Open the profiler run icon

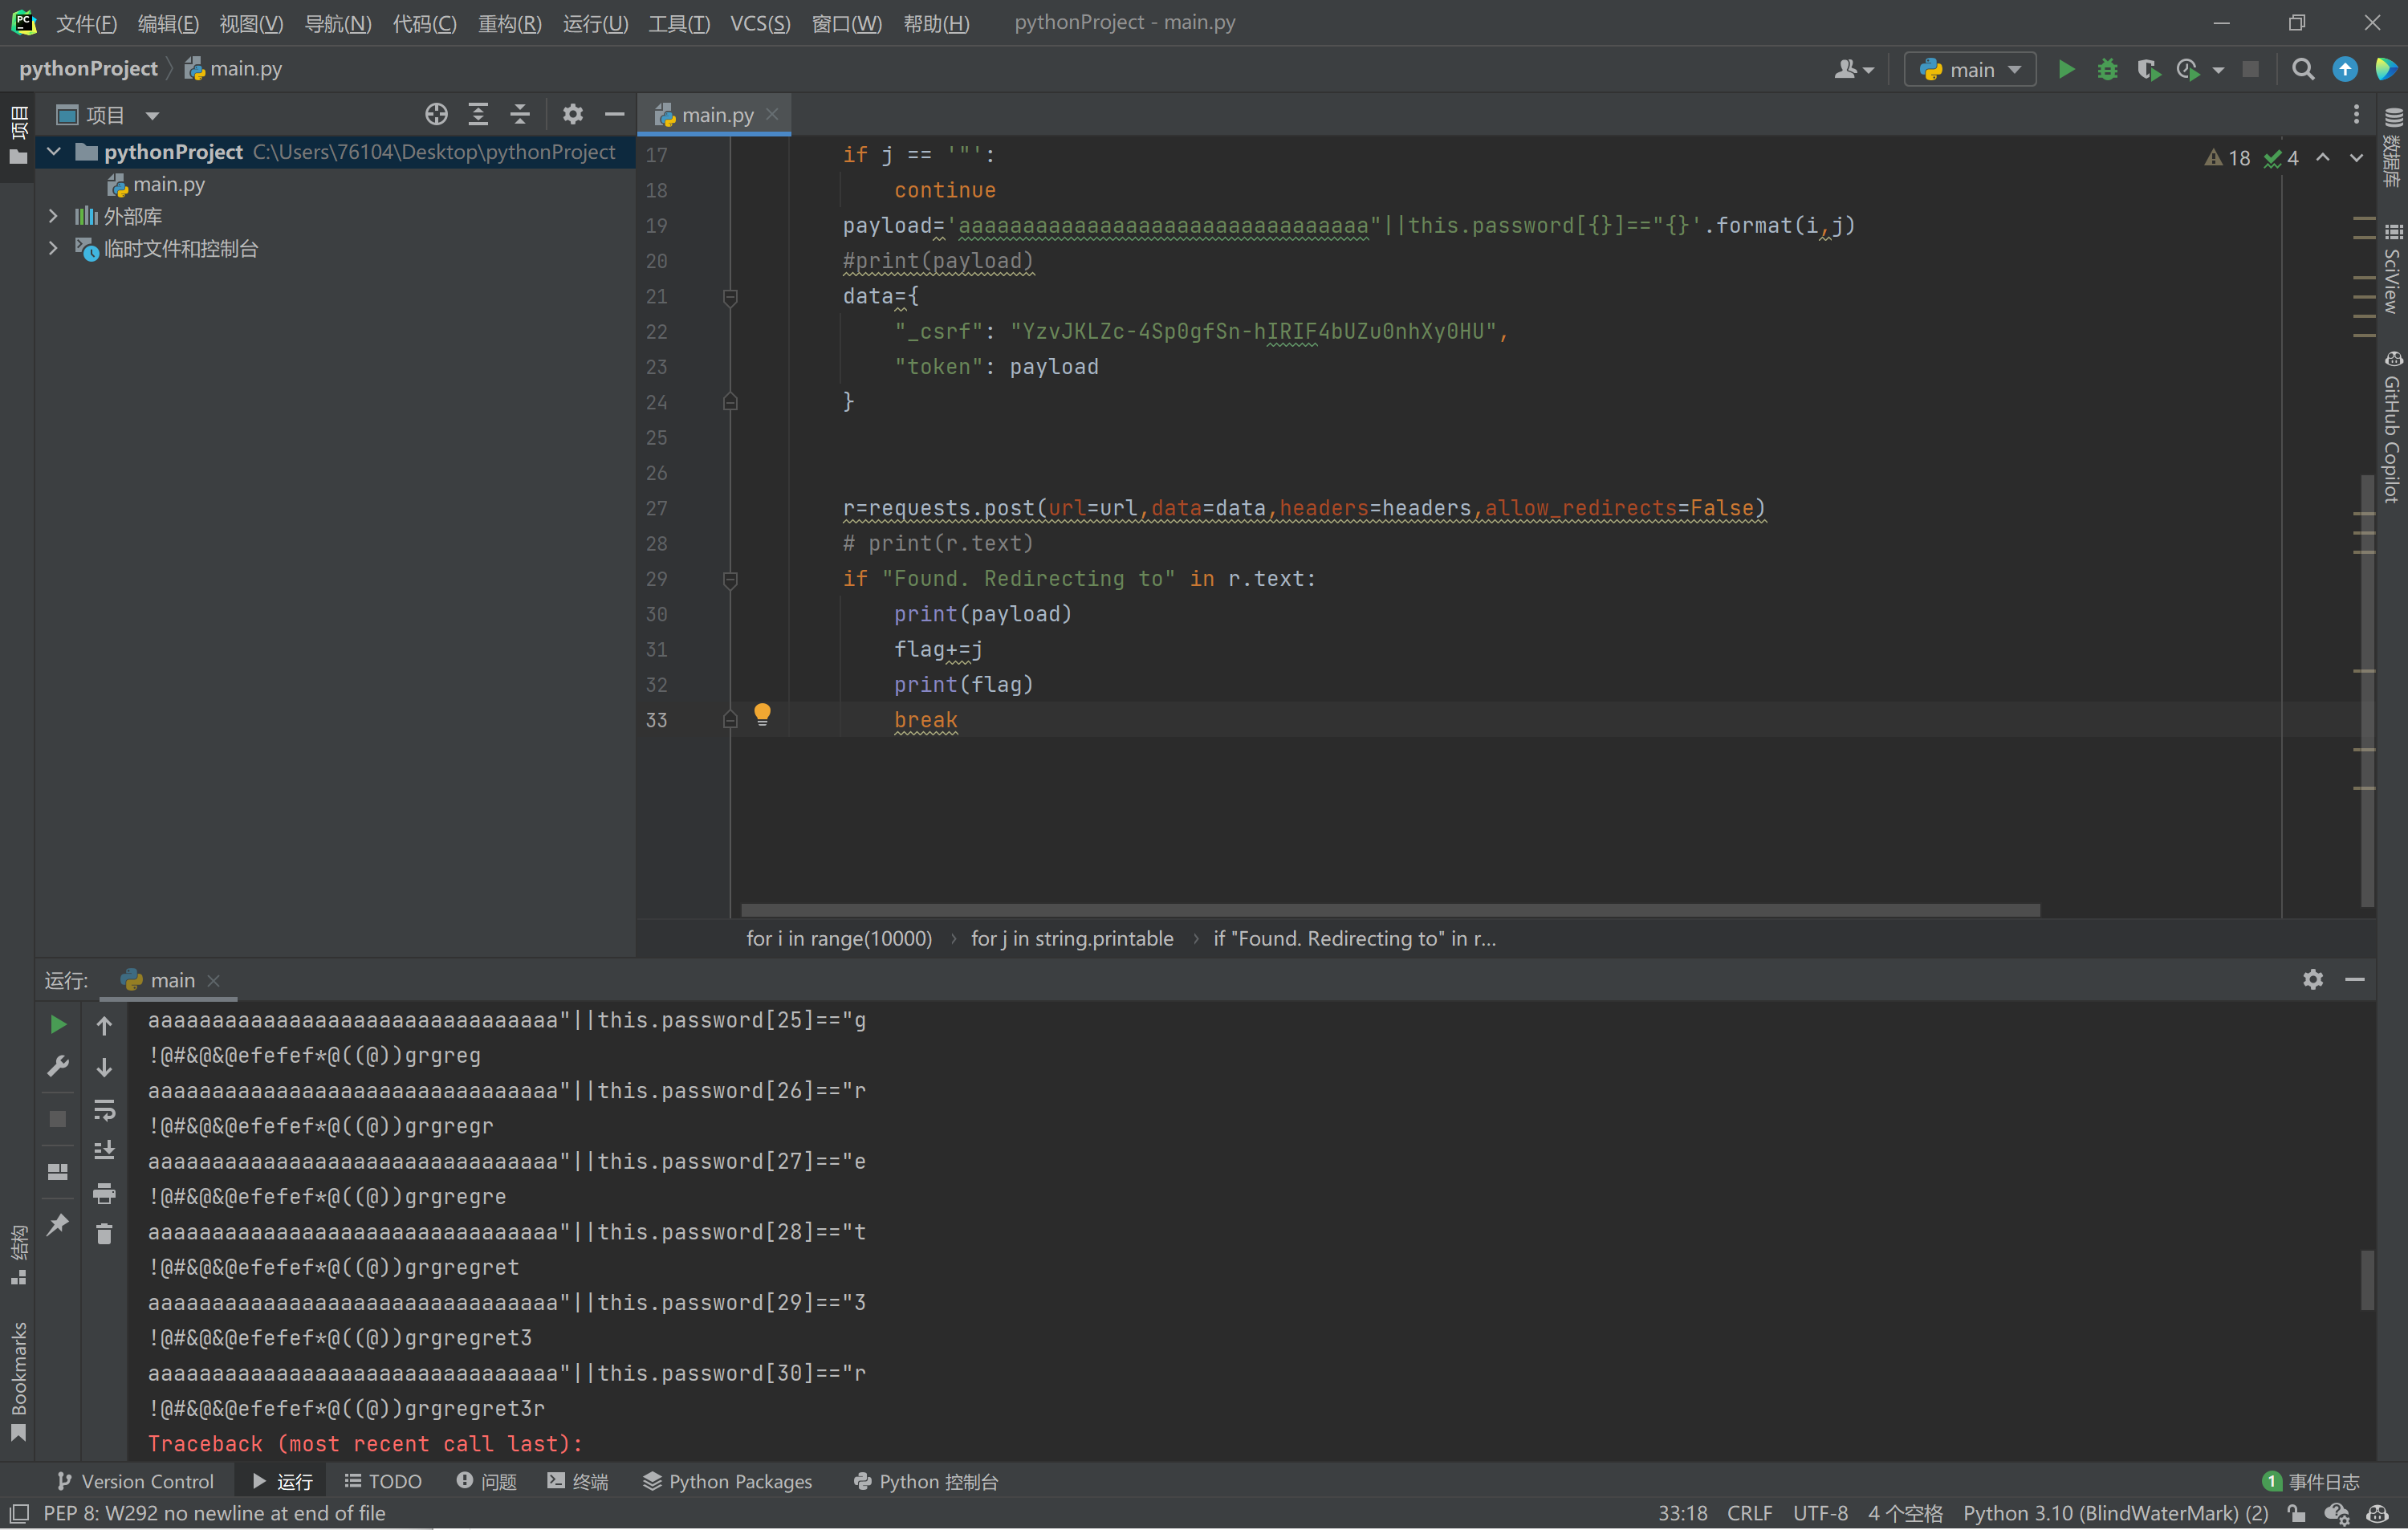(2187, 69)
